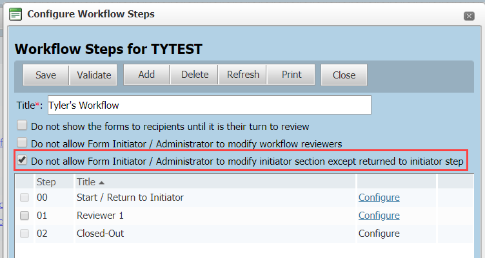Select 'Start / Return to Initiator' step title
Screen dimensions: 485x258
[130, 198]
